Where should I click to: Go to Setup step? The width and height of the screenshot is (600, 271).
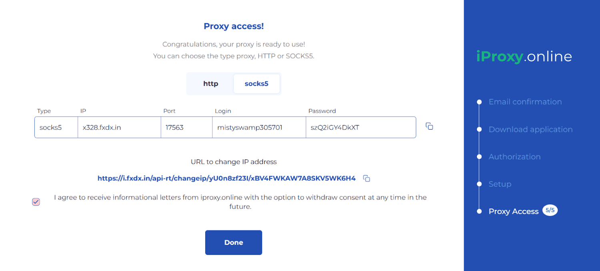pos(500,184)
